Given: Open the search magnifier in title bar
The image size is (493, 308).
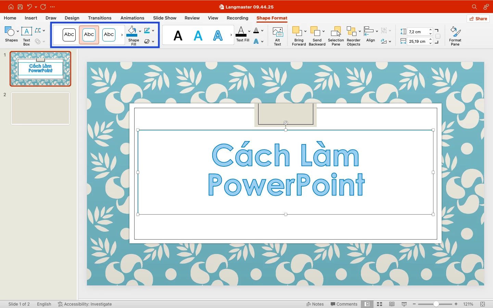Looking at the screenshot, I should click(474, 7).
